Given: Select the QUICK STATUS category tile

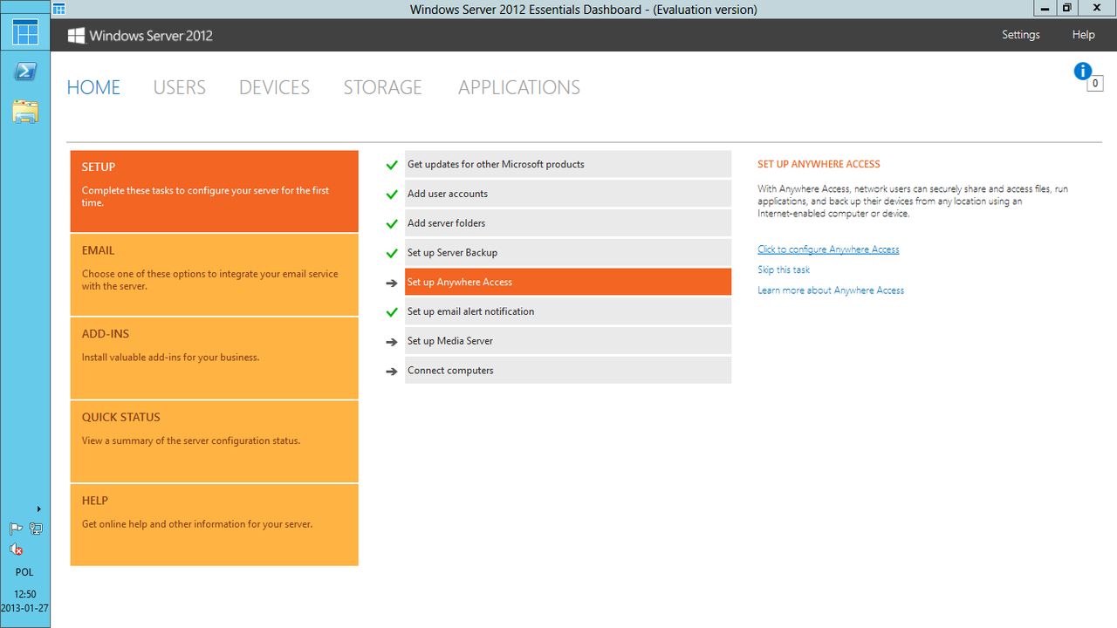Looking at the screenshot, I should (215, 441).
